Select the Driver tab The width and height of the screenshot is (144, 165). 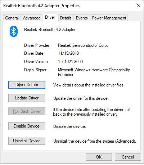pyautogui.click(x=50, y=17)
